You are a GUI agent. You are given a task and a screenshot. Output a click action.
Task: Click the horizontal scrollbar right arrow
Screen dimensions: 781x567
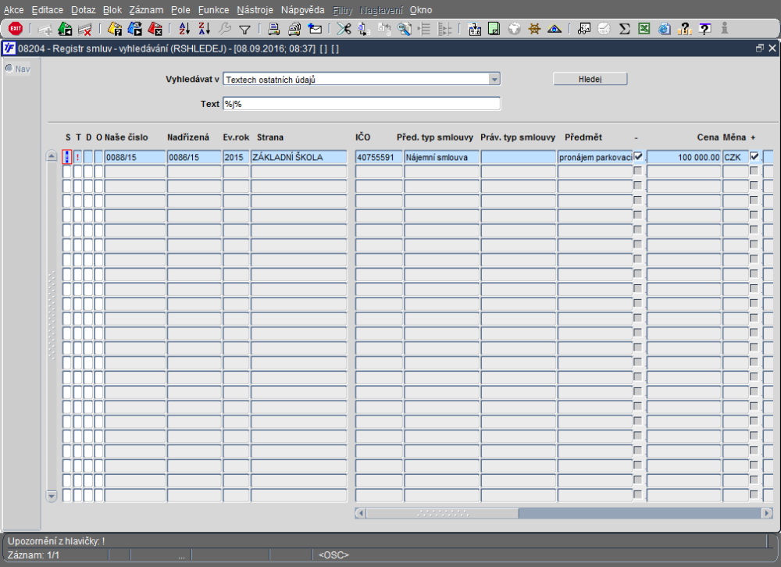click(x=767, y=512)
